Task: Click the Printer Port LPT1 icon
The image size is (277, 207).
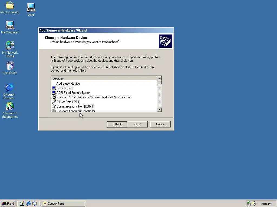Action: click(54, 102)
